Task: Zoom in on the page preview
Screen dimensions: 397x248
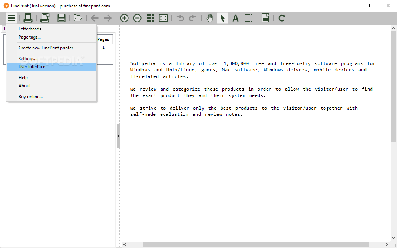Action: tap(124, 17)
